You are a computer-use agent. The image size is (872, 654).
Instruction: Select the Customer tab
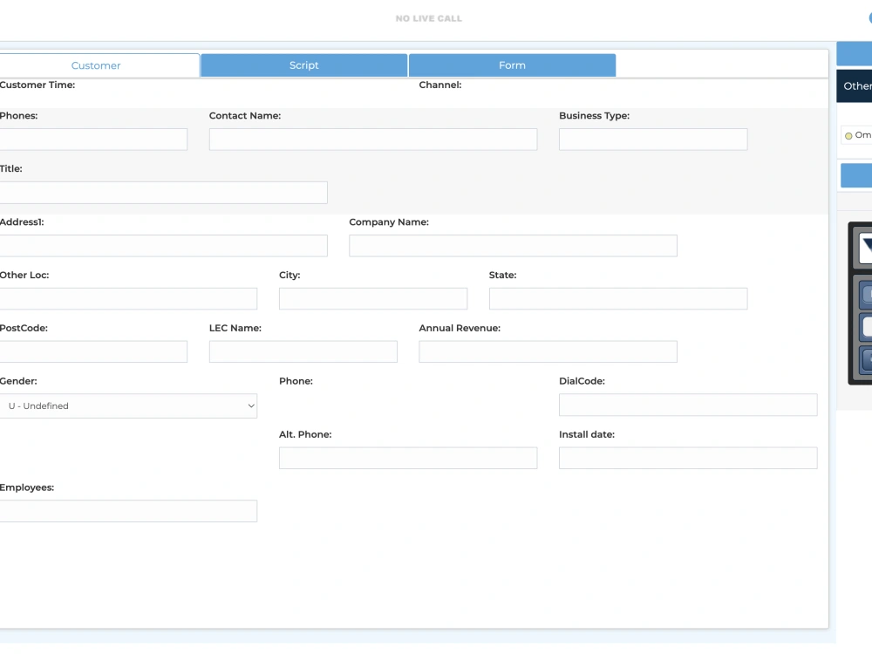coord(96,65)
